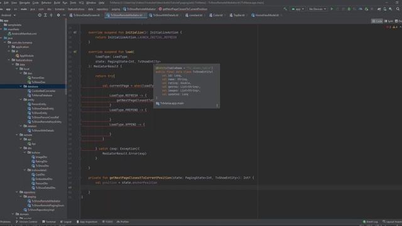
Task: Open the Profiler tool window
Action: [x=123, y=222]
